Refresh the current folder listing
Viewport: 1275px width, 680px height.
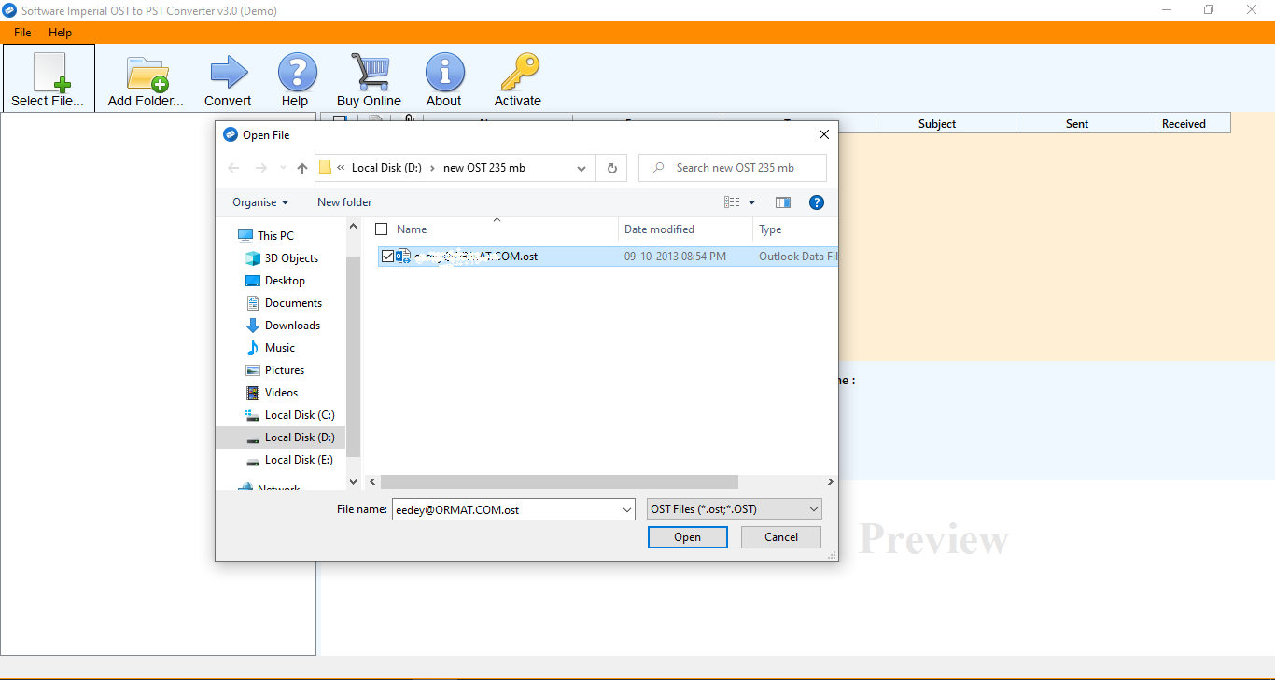tap(611, 168)
